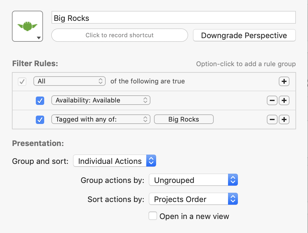Viewport: 308px width, 233px height.
Task: Open Sort actions by Projects Order dropdown
Action: 193,199
